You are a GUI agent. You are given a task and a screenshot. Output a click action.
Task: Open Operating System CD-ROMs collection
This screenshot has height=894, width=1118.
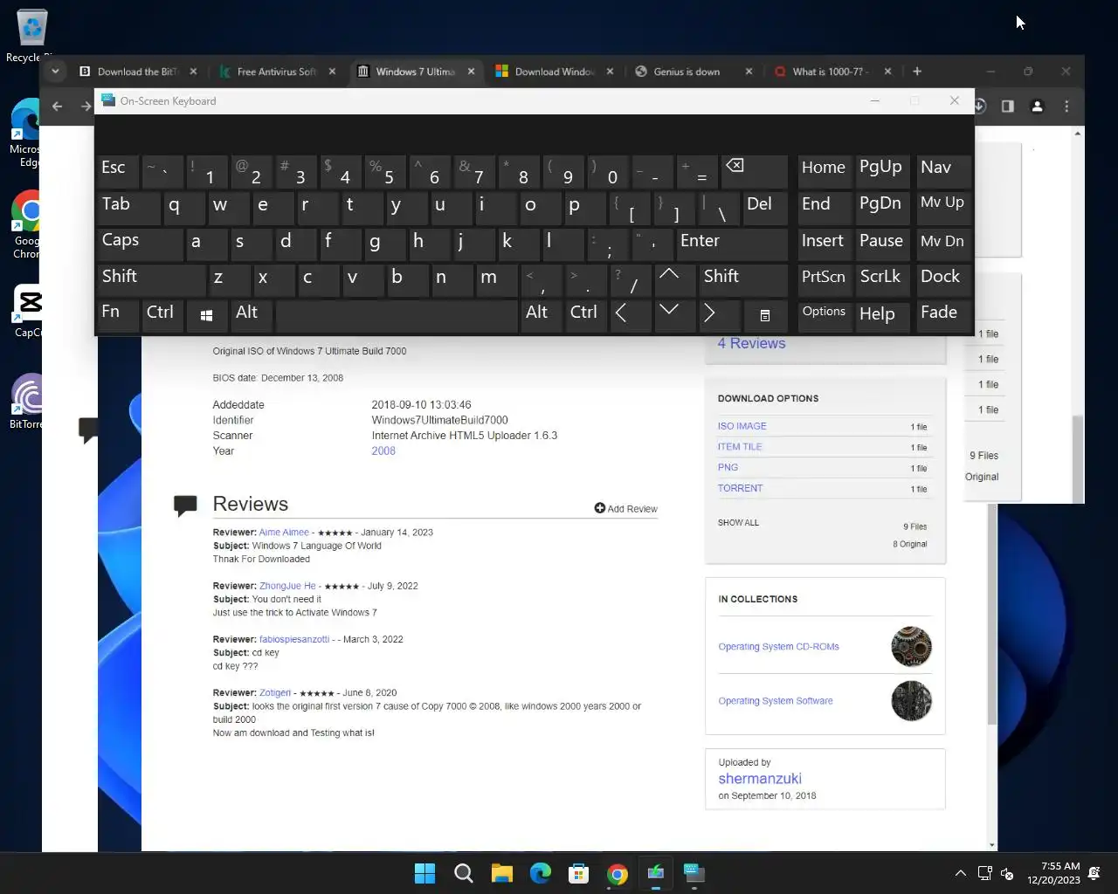(x=778, y=647)
